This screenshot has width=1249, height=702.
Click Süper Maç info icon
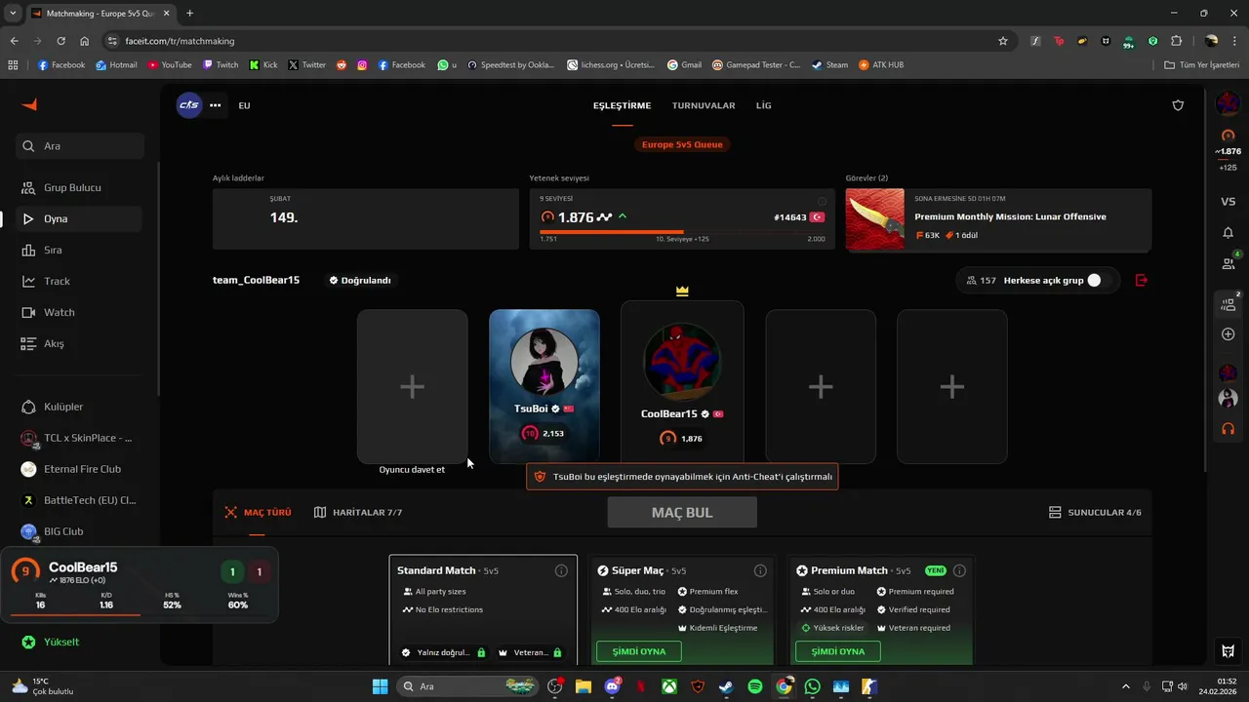click(760, 570)
